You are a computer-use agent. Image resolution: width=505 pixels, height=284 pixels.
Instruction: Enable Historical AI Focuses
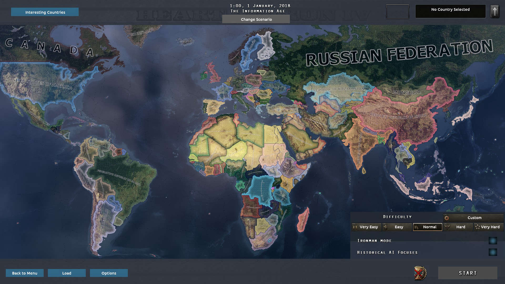point(493,252)
